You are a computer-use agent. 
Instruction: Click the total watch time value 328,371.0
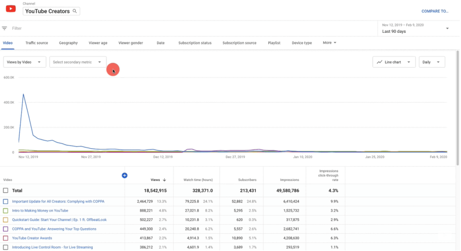click(203, 191)
